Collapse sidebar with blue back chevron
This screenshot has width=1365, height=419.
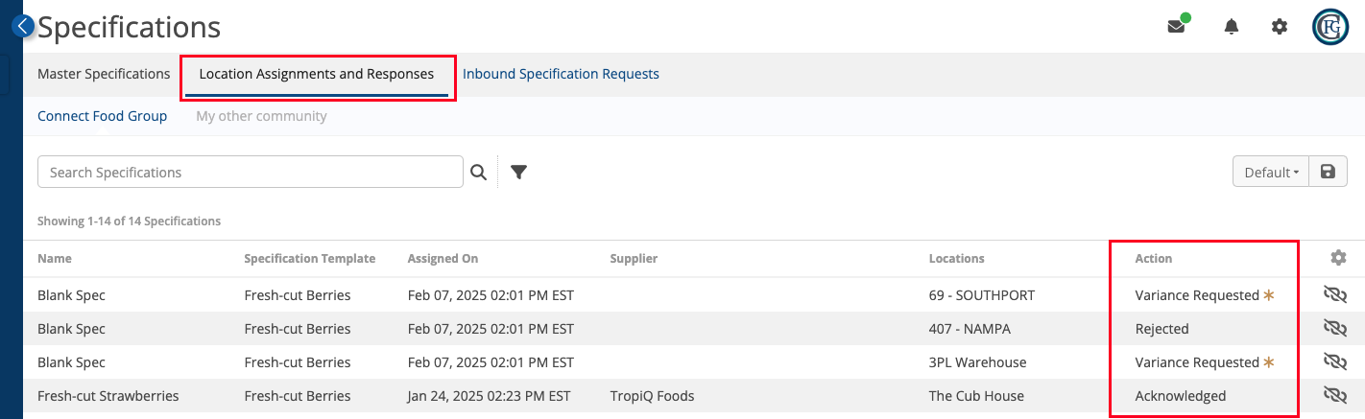(x=24, y=26)
